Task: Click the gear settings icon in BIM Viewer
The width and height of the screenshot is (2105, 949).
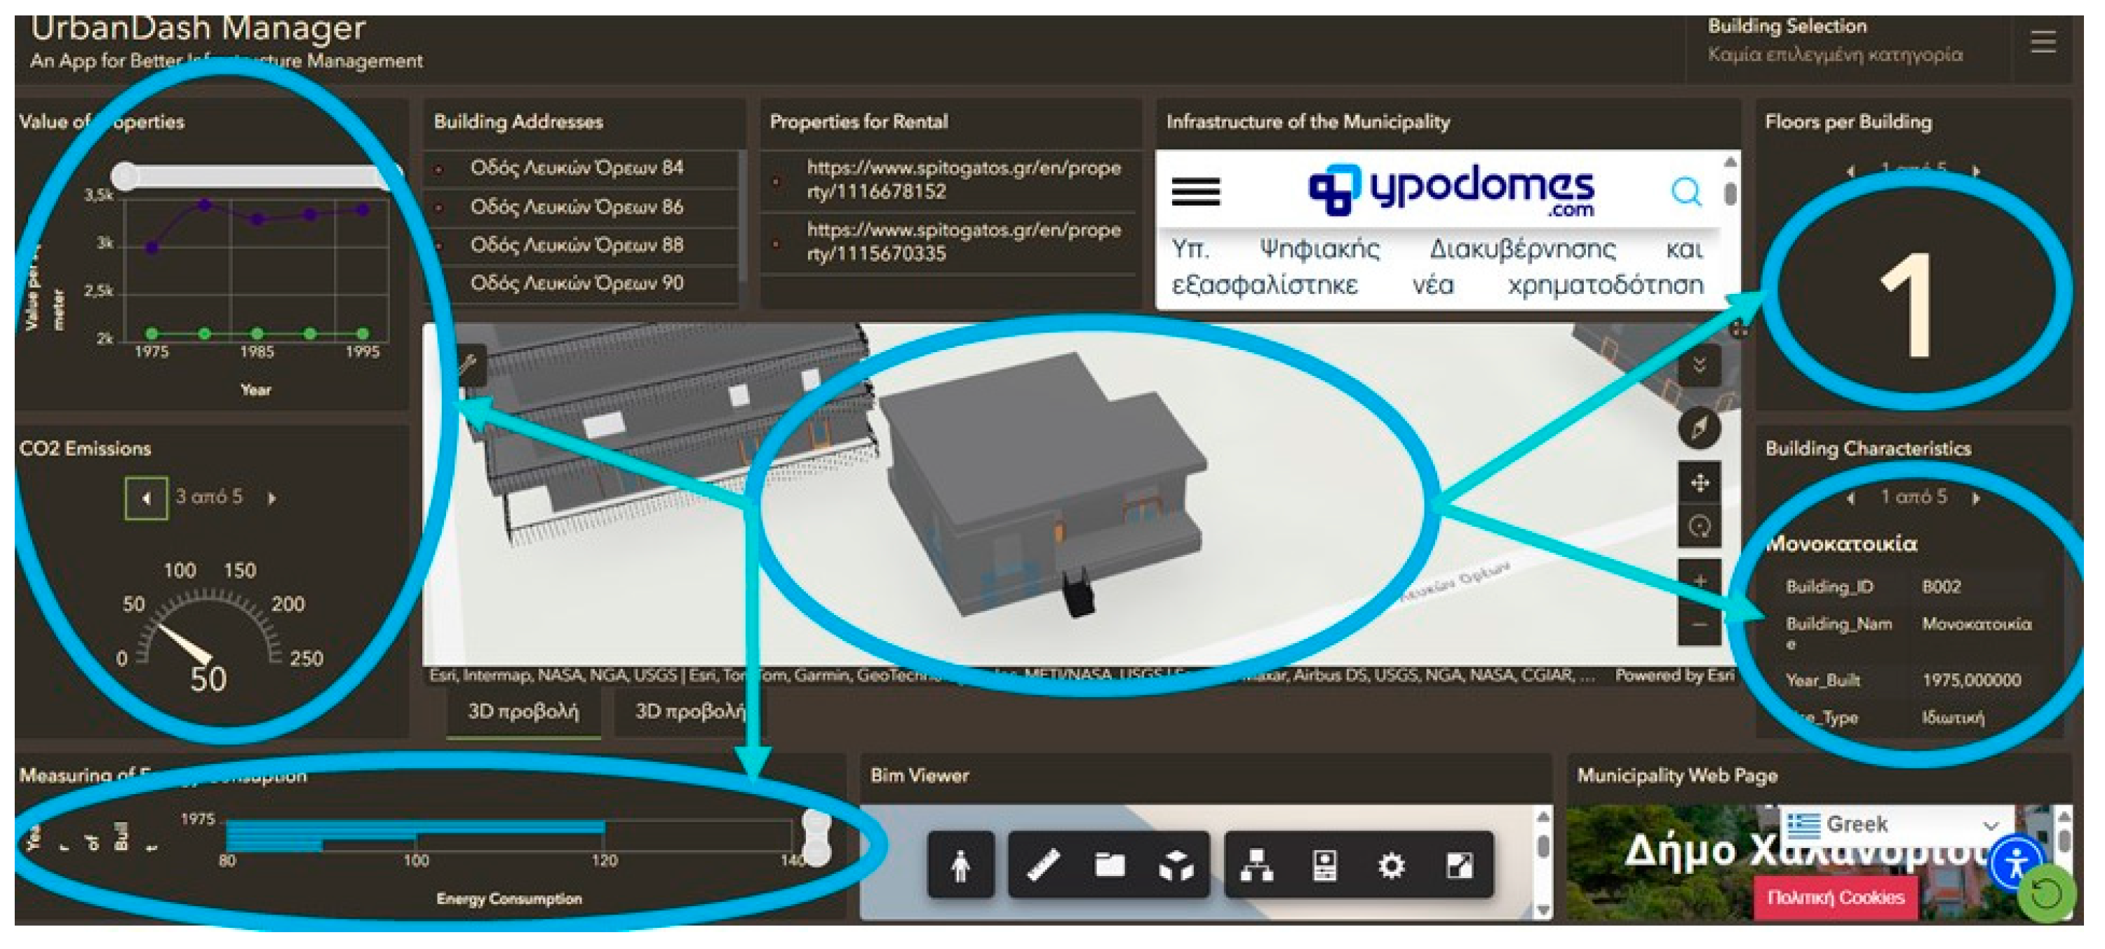Action: click(x=1391, y=865)
